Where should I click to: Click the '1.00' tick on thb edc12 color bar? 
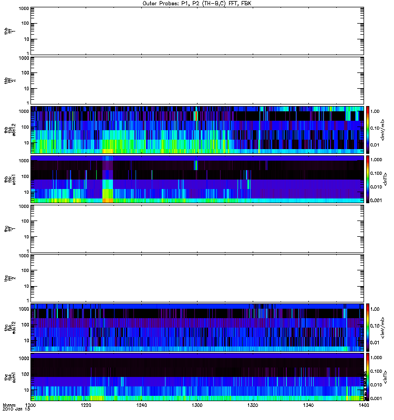[375, 111]
